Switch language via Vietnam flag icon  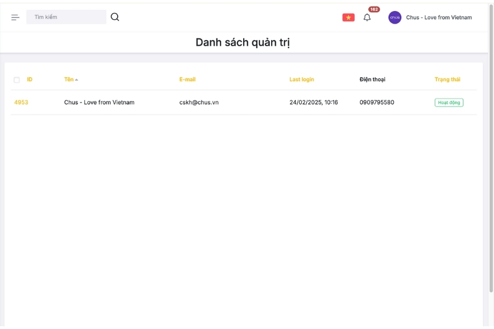point(349,18)
